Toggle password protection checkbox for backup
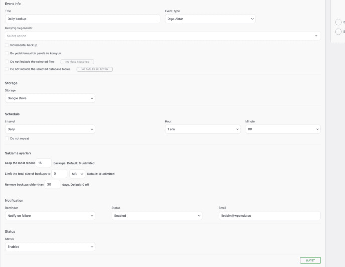345x267 pixels. [x=7, y=53]
